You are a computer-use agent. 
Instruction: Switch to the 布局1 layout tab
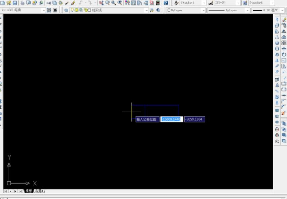point(39,191)
